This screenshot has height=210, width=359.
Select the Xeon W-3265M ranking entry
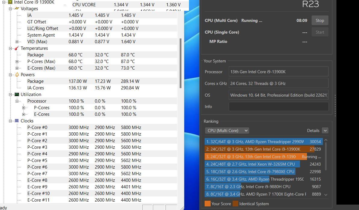[x=264, y=164]
